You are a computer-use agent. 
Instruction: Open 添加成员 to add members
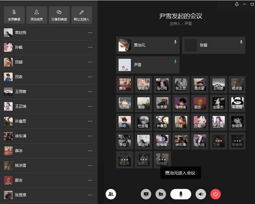point(38,15)
